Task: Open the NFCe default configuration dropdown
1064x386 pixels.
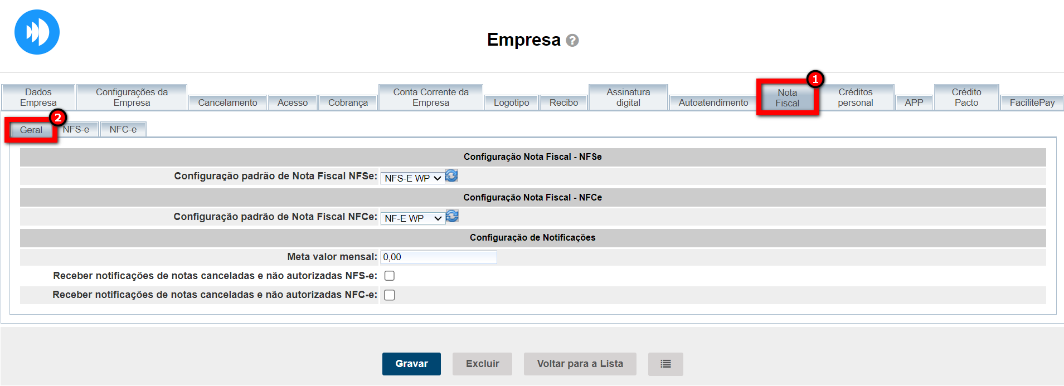Action: coord(412,218)
